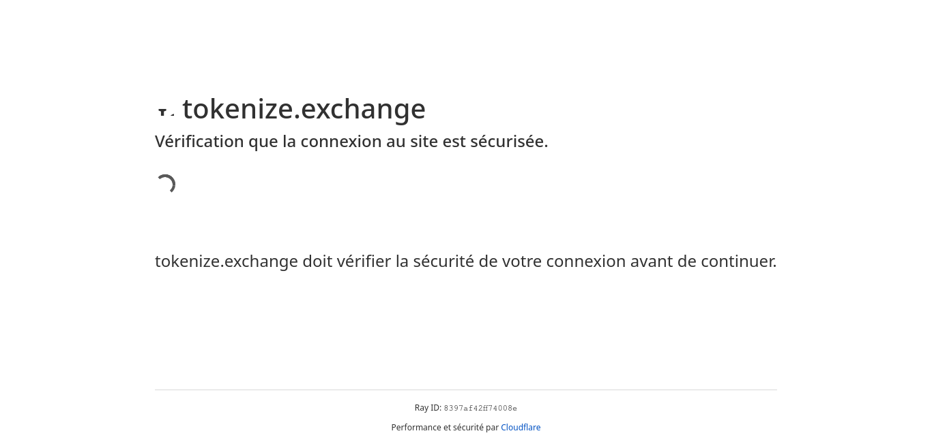Image resolution: width=932 pixels, height=444 pixels.
Task: Click the word "exchange" in the large heading
Action: tap(364, 110)
